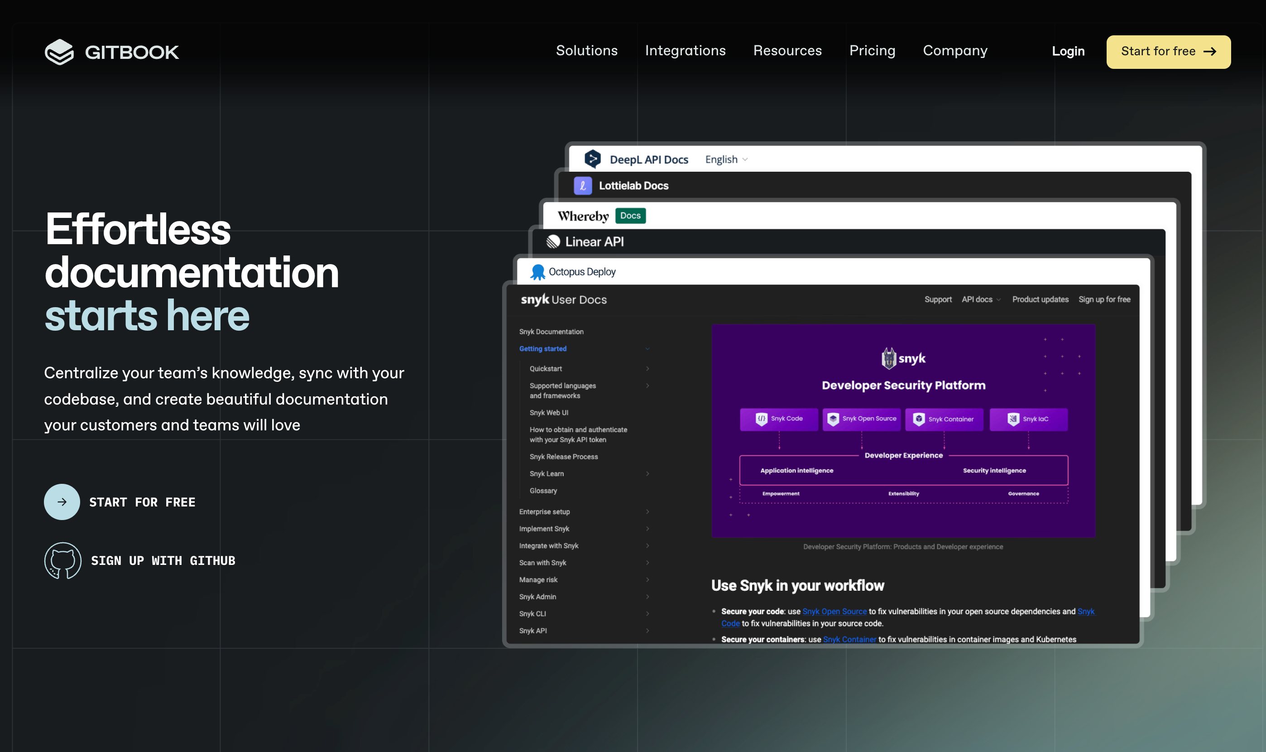Select Snyk Documentation in sidebar

pos(551,332)
